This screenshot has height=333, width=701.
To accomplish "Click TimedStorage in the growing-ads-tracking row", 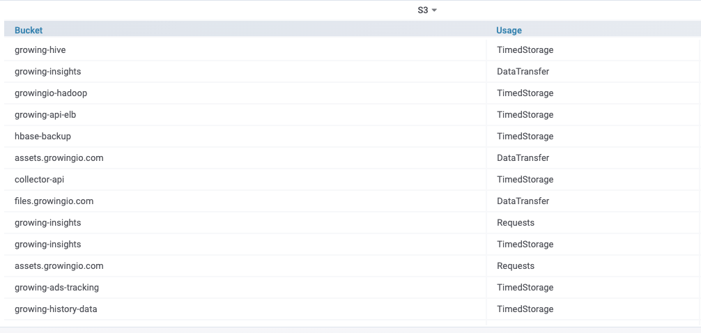I will click(525, 288).
